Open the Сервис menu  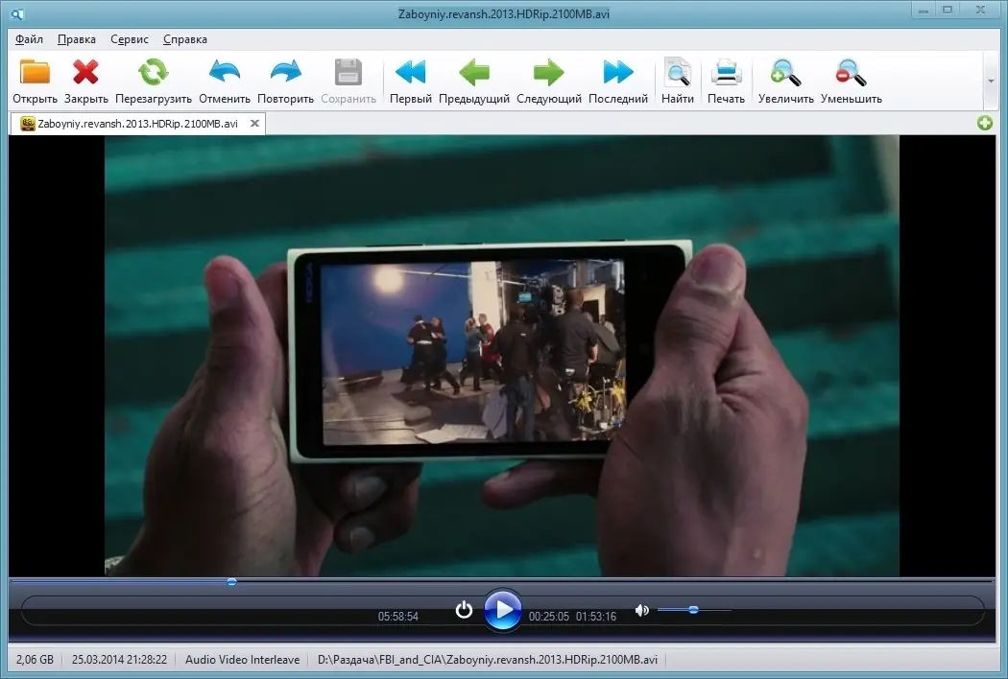click(x=130, y=39)
